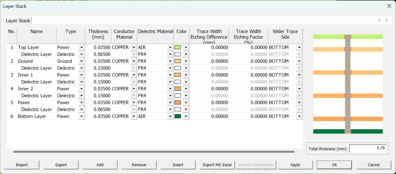
Task: Click the horizontal scrollbar under the table
Action: pyautogui.click(x=154, y=152)
